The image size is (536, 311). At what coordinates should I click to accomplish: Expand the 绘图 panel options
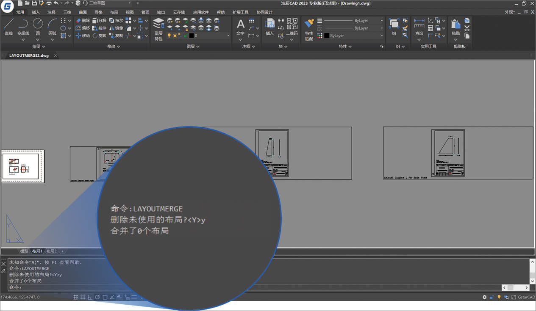tap(39, 47)
